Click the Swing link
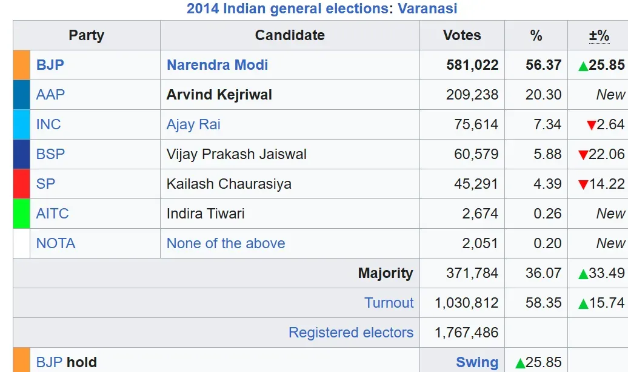This screenshot has height=372, width=628. tap(477, 362)
